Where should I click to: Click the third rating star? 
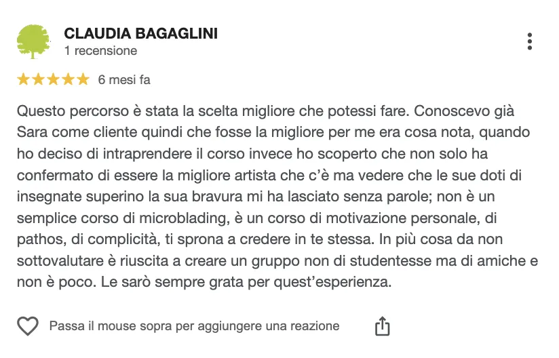pyautogui.click(x=53, y=79)
